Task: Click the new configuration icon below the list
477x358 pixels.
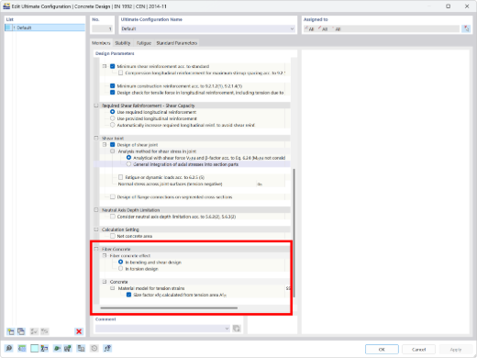Action: tap(11, 331)
